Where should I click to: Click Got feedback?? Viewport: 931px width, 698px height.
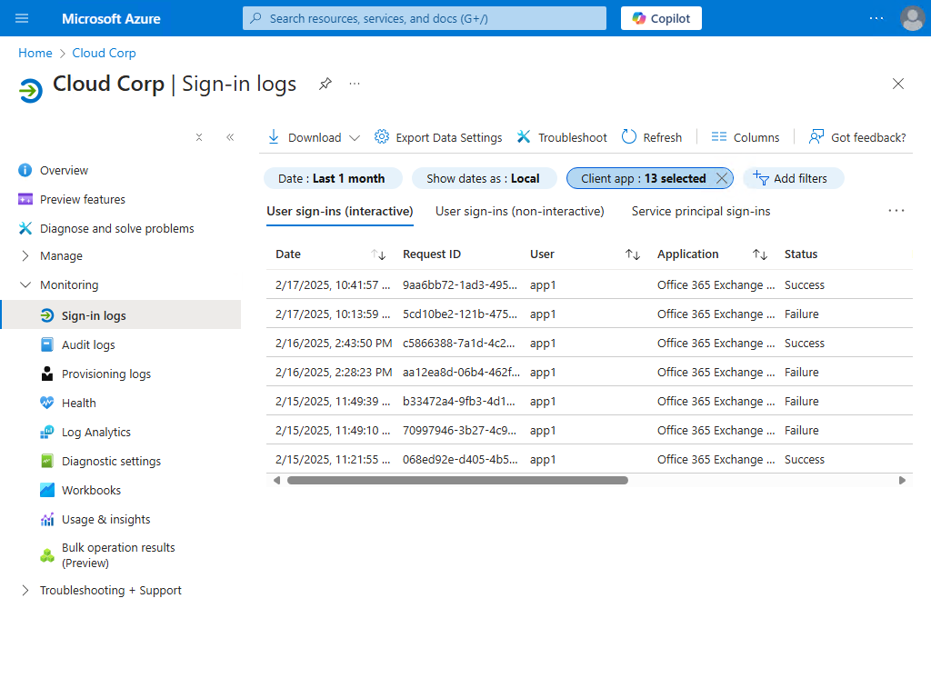856,137
